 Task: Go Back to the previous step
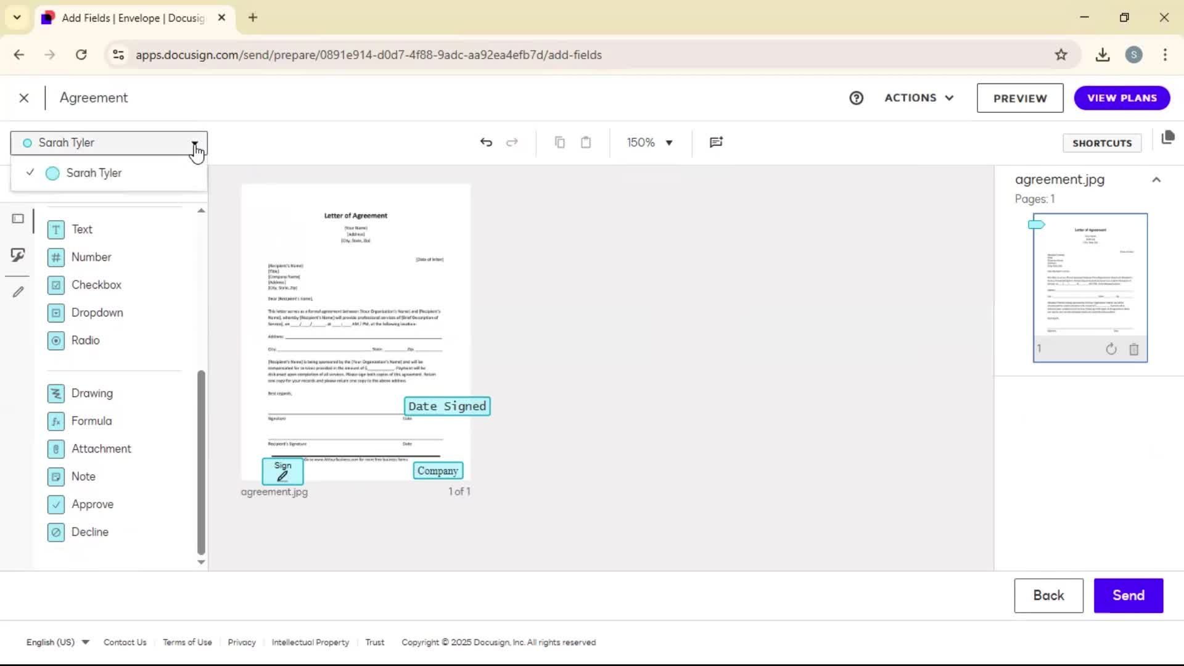pyautogui.click(x=1048, y=596)
